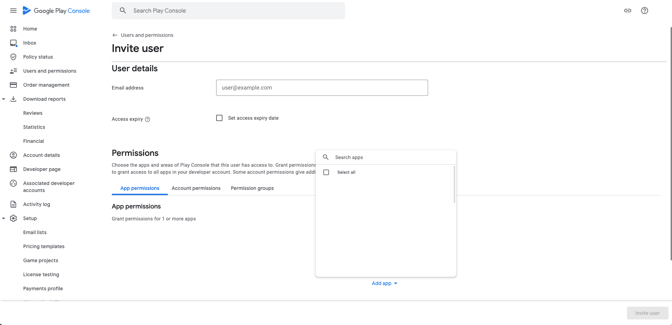Screen dimensions: 672x325
Task: Select the Download reports icon
Action: click(x=13, y=99)
